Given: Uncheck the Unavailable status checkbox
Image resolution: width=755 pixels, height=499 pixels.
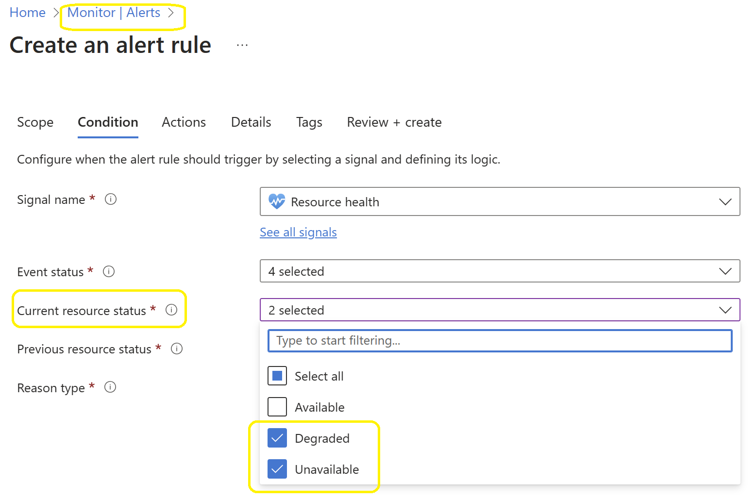Looking at the screenshot, I should tap(277, 469).
